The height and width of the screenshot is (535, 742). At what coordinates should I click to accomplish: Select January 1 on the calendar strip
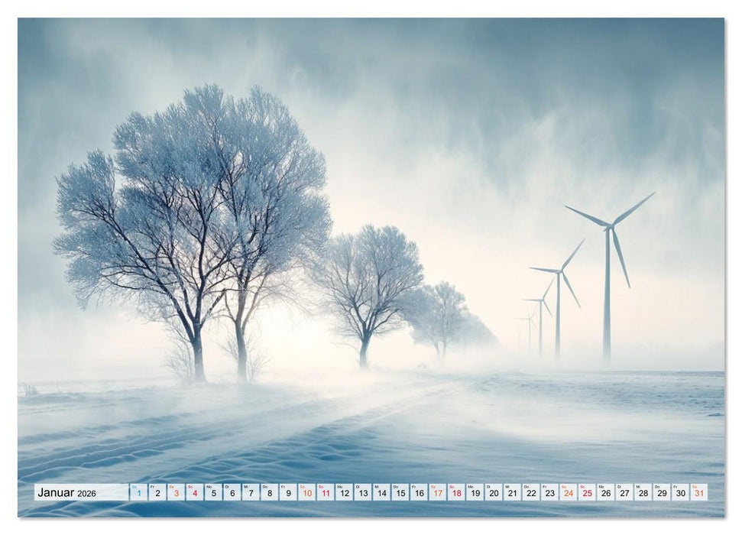click(138, 494)
